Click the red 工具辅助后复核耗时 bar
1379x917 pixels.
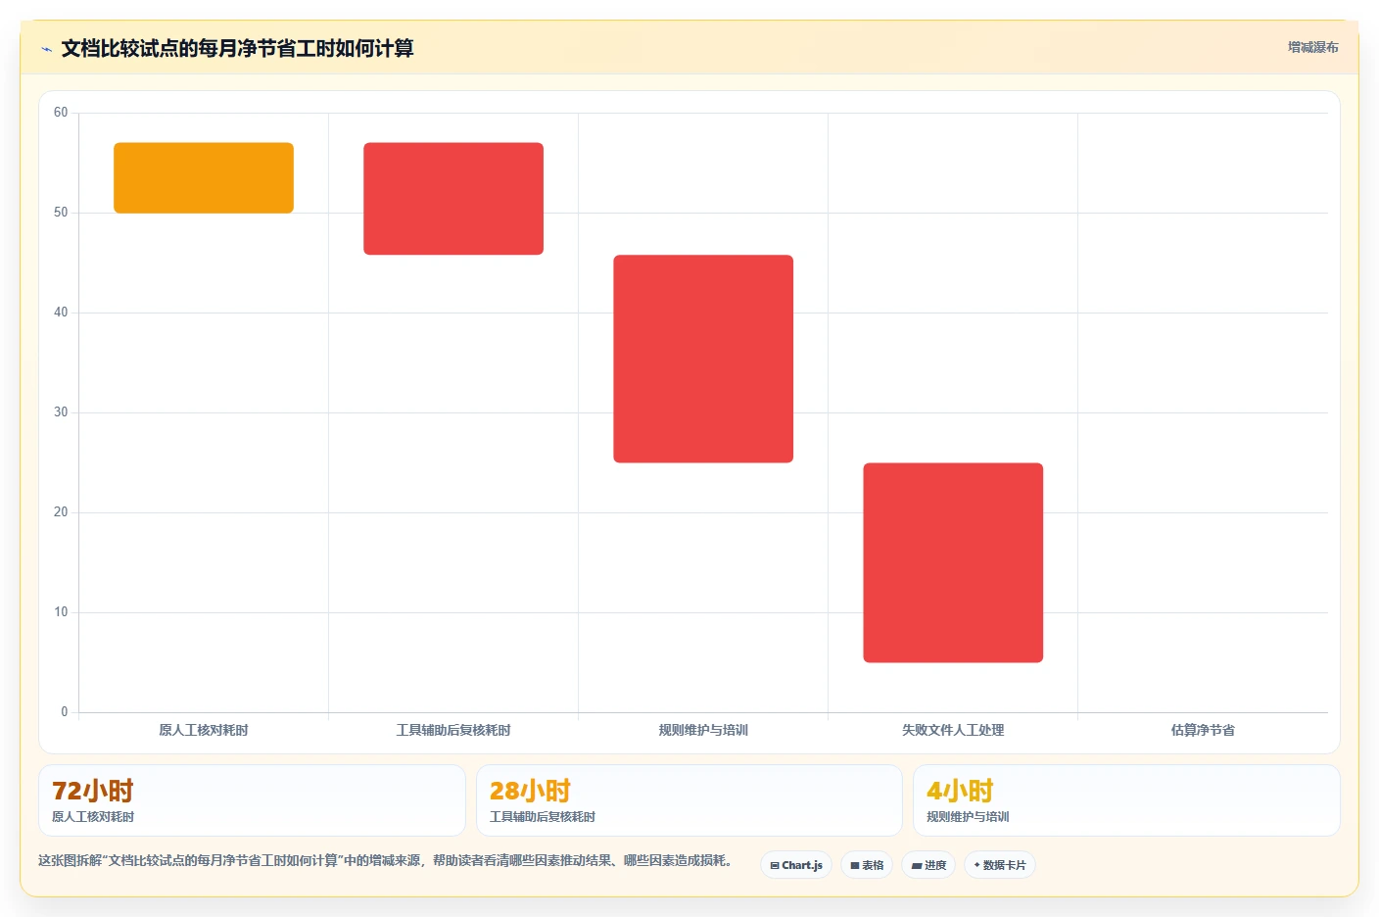coord(453,199)
